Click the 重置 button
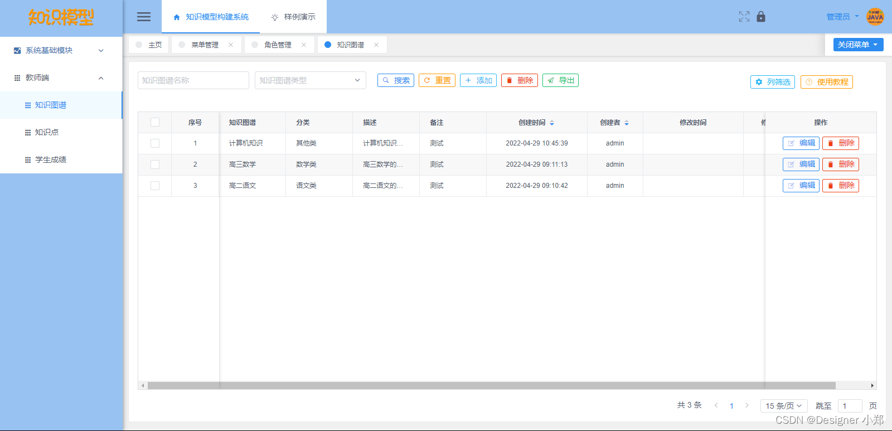892x431 pixels. pos(437,80)
